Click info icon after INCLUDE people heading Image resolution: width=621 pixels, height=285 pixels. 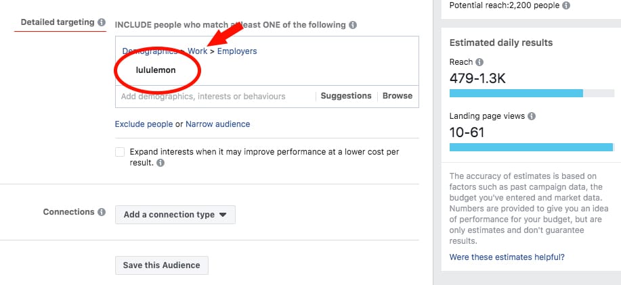coord(354,26)
